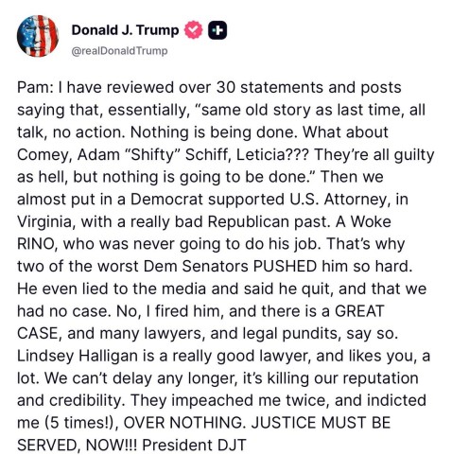Open the flag-painted profile avatar
Viewport: 452px width, 473px height.
point(38,36)
